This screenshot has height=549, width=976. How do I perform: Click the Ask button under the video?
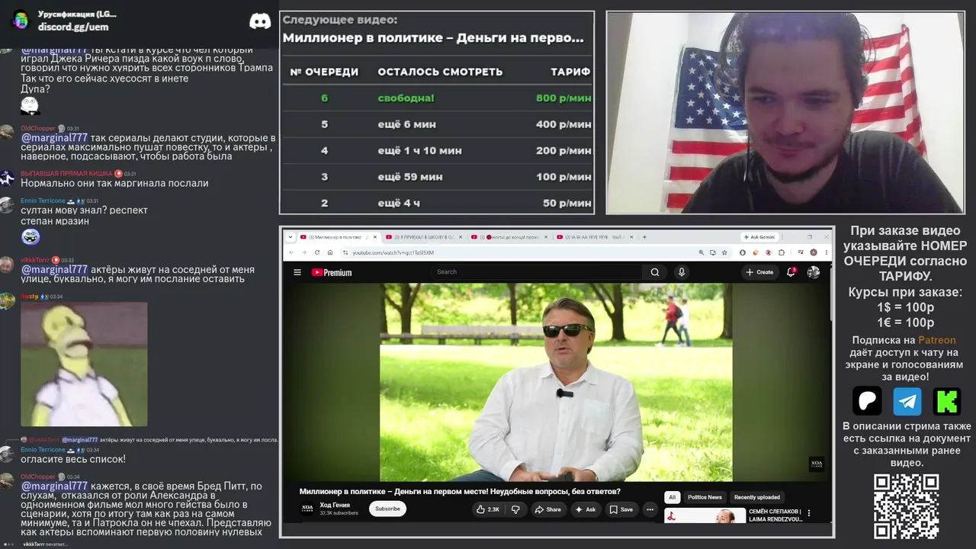tap(585, 509)
